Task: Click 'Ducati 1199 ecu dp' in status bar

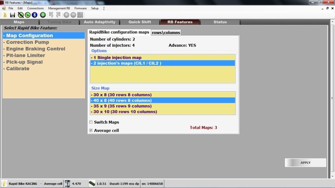Action: click(x=124, y=183)
